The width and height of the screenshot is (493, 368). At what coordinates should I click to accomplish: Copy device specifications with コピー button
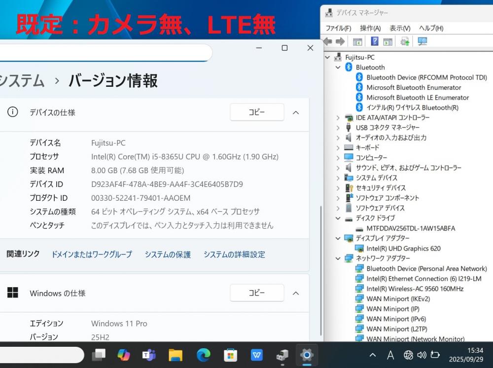[257, 112]
